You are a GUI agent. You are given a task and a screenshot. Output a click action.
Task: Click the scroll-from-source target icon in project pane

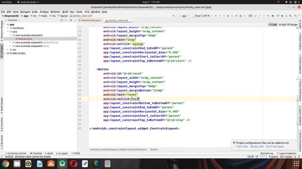(x=62, y=20)
